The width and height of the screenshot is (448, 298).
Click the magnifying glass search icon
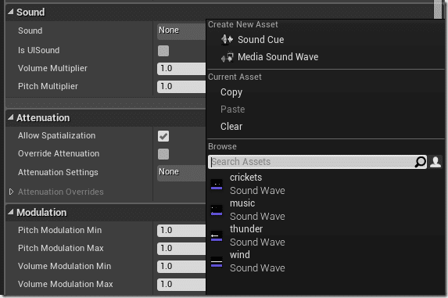click(x=421, y=162)
